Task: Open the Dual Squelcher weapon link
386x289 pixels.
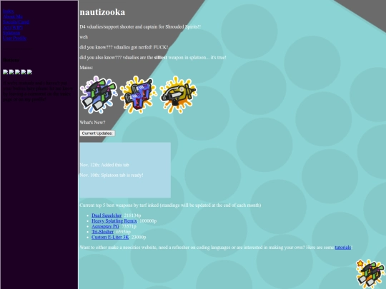Action: pyautogui.click(x=107, y=216)
